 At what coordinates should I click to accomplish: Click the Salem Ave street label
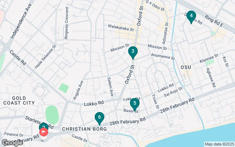110,87
